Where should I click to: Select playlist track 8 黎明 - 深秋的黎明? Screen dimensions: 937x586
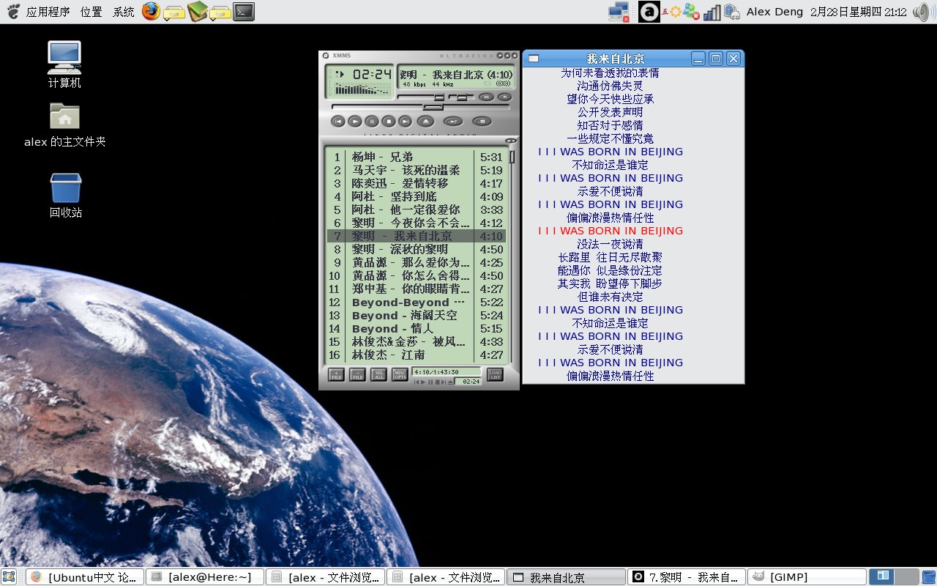point(416,249)
